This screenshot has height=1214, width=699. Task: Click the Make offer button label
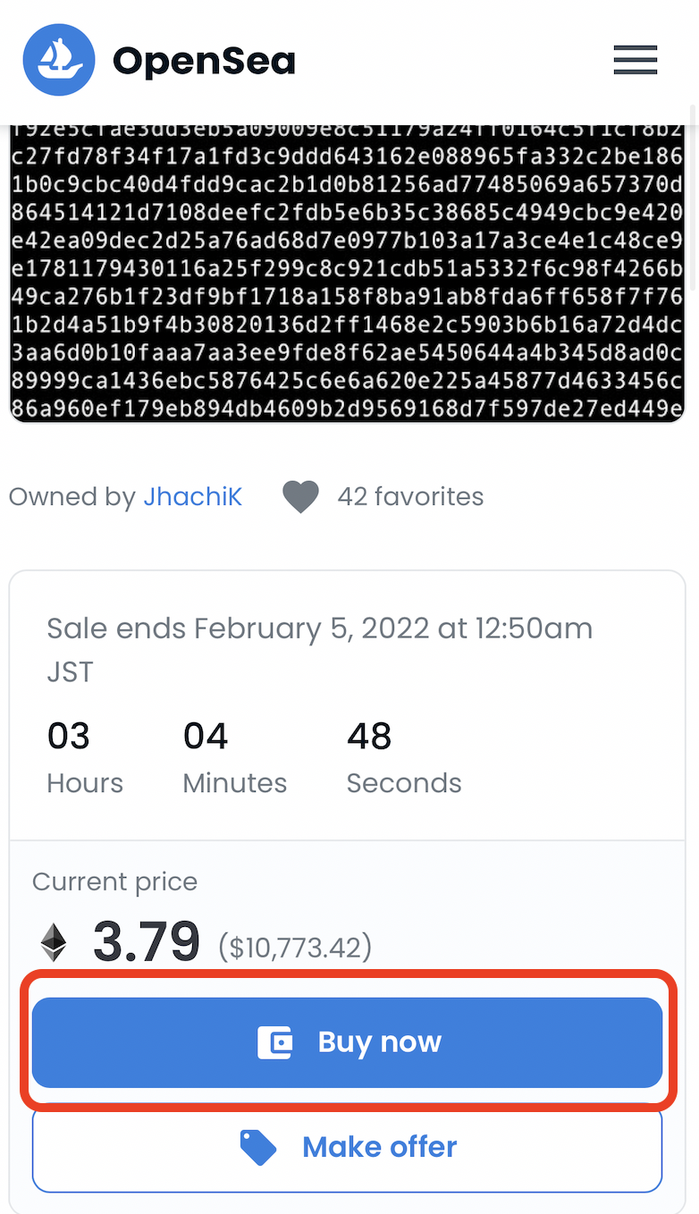[380, 1147]
